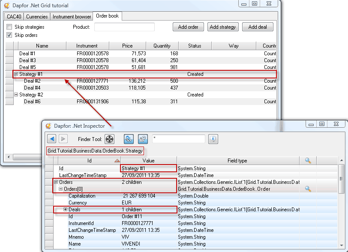Collapse the Orders node in Inspector
Image resolution: width=348 pixels, height=252 pixels.
click(x=56, y=182)
